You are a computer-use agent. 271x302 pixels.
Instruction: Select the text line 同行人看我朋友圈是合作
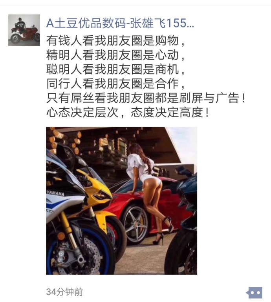(x=115, y=84)
